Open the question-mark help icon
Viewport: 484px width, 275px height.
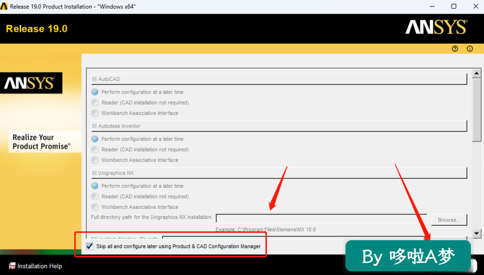point(455,49)
